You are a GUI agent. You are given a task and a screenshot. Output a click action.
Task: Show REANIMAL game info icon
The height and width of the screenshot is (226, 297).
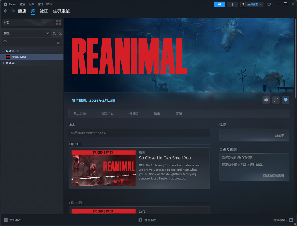pyautogui.click(x=276, y=100)
